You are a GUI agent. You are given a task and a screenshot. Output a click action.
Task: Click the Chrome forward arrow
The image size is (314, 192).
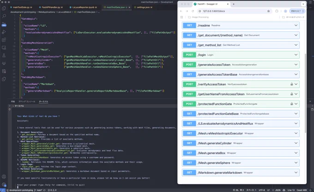(187, 11)
